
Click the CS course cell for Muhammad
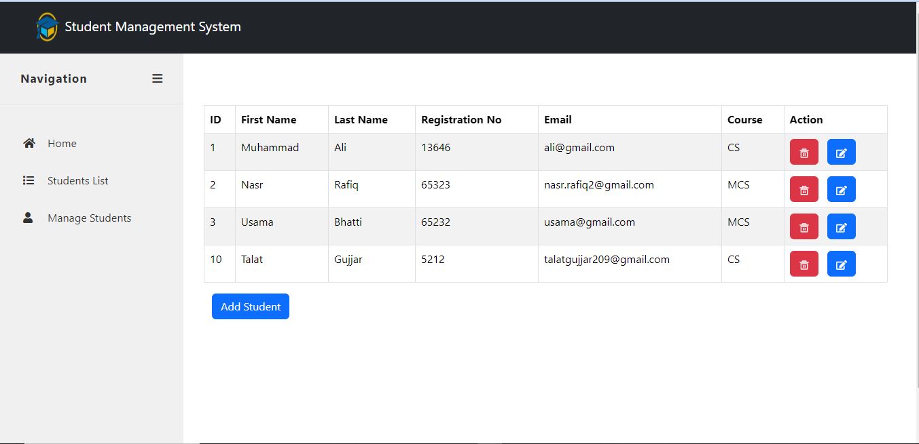point(753,152)
